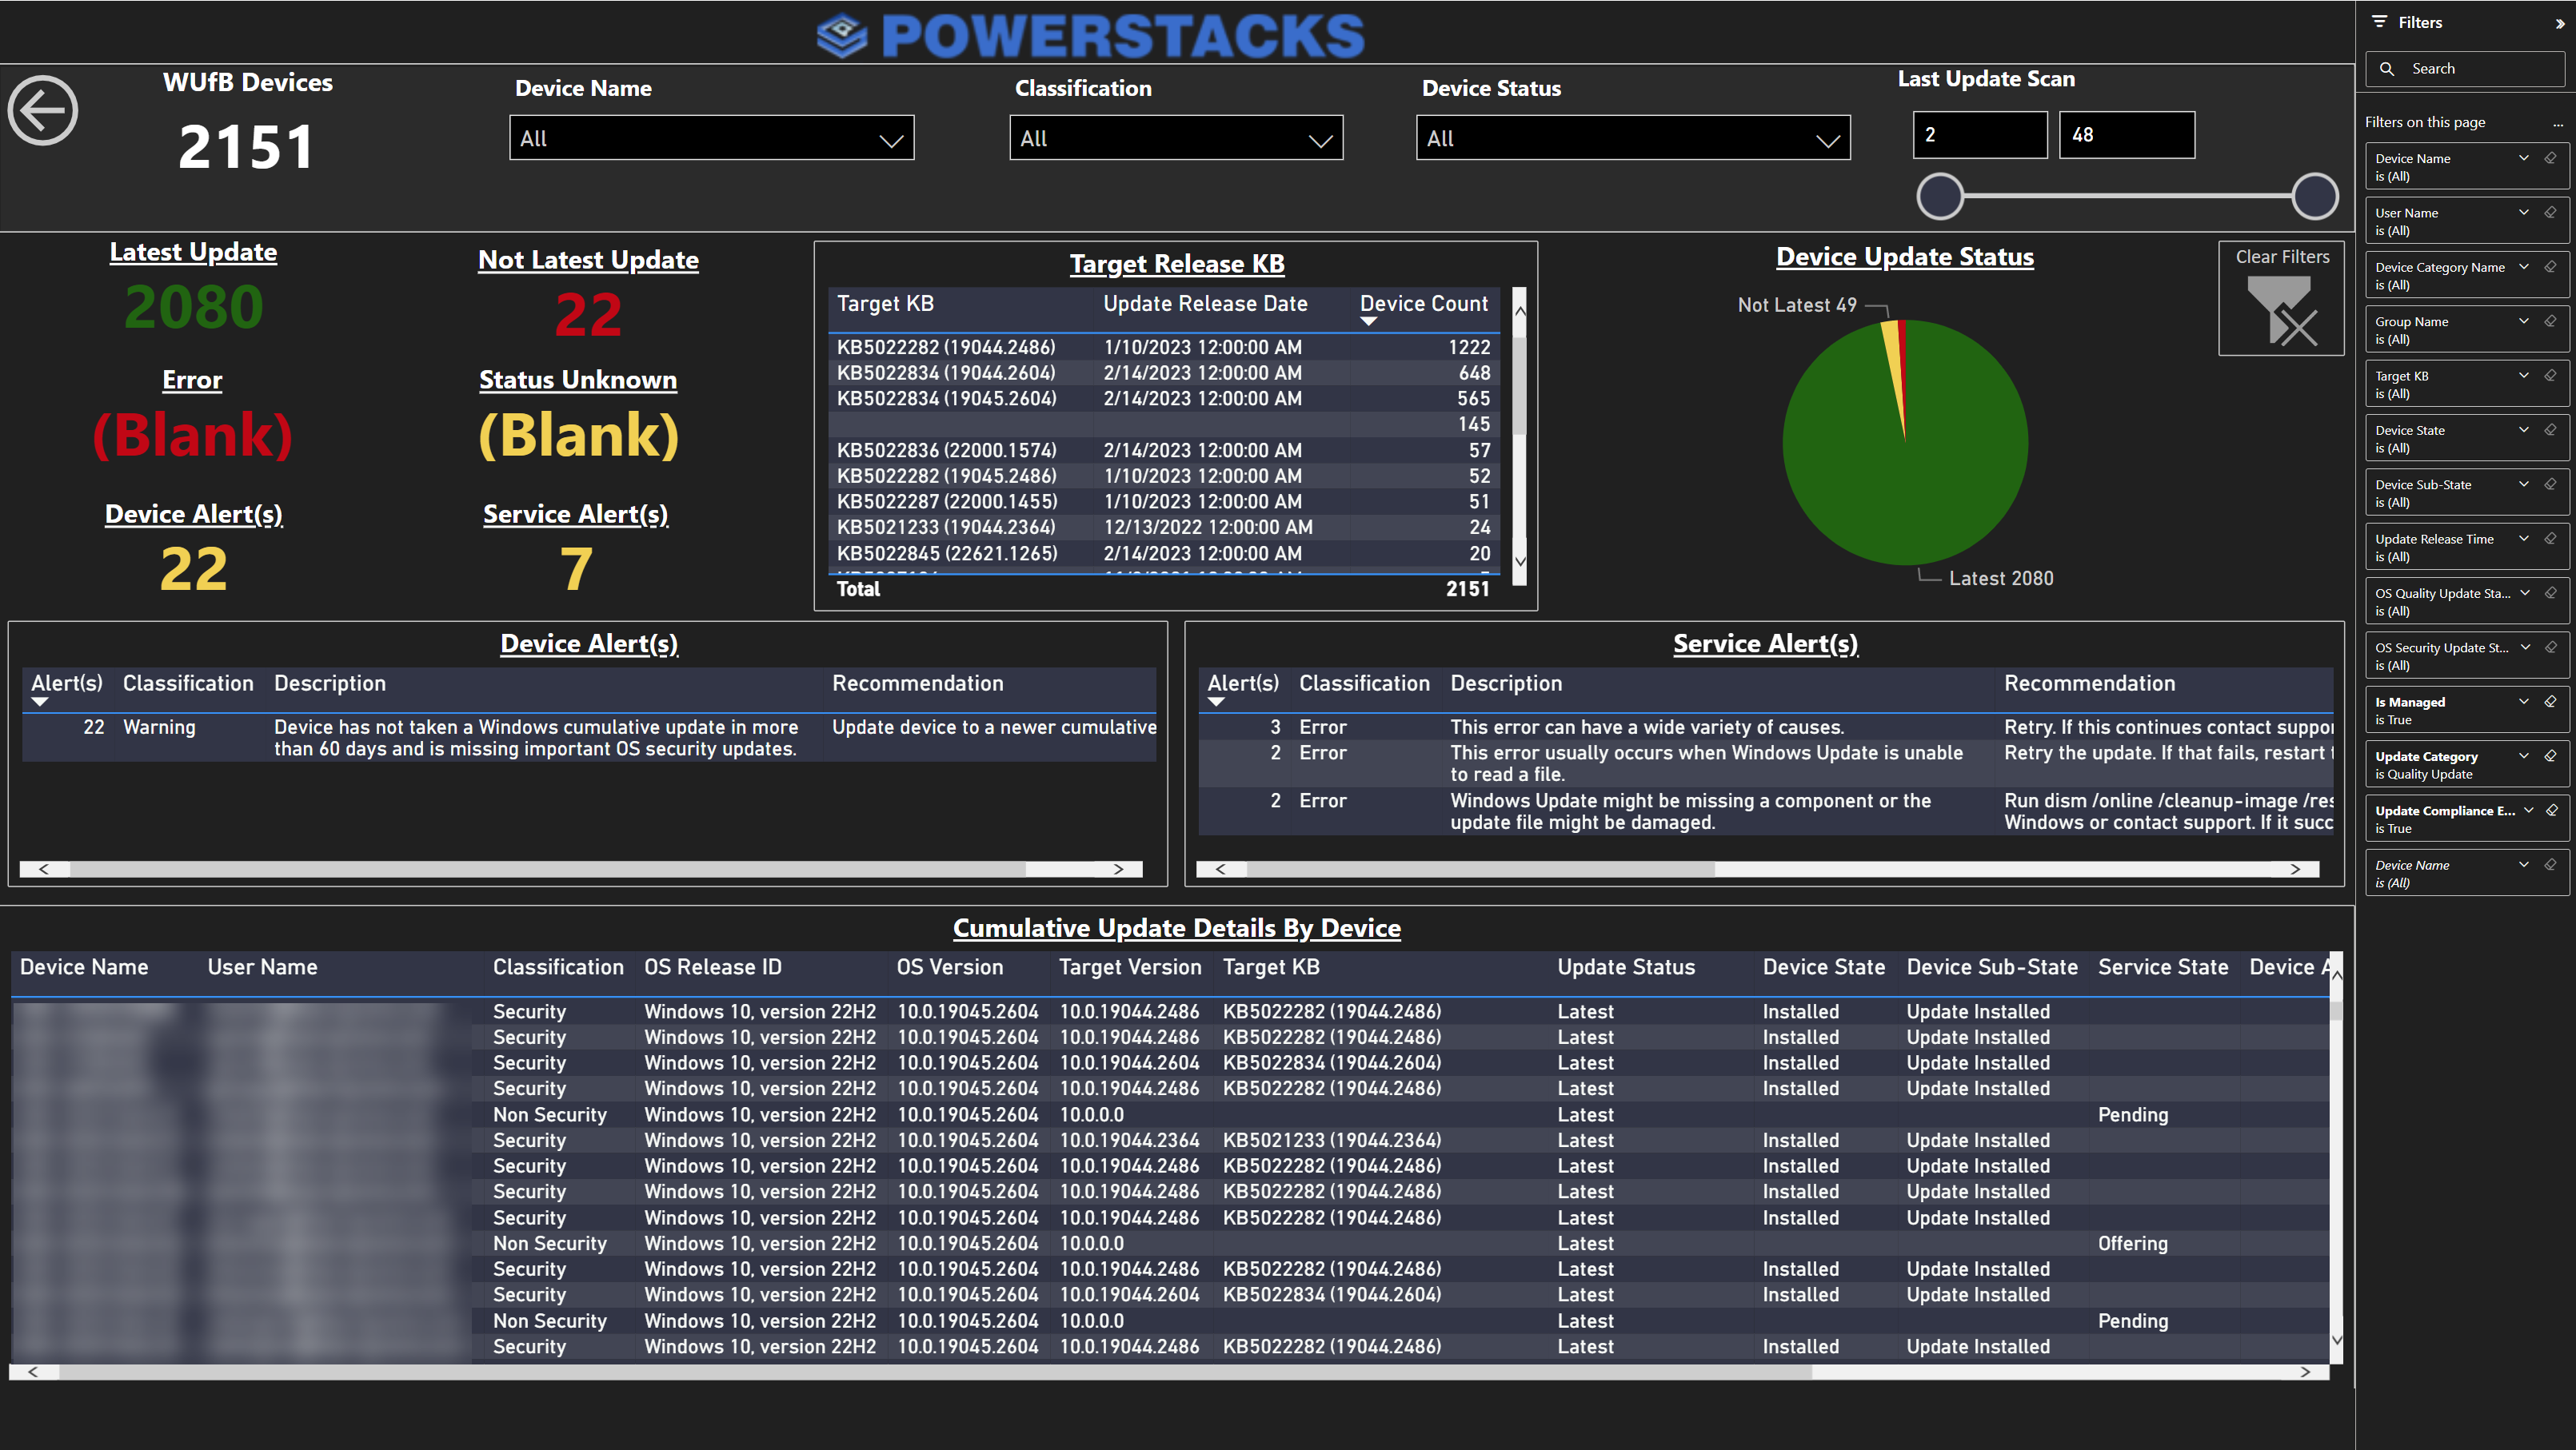Click the Warning row in Device Alert(s) table
Viewport: 2576px width, 1450px height.
(589, 739)
